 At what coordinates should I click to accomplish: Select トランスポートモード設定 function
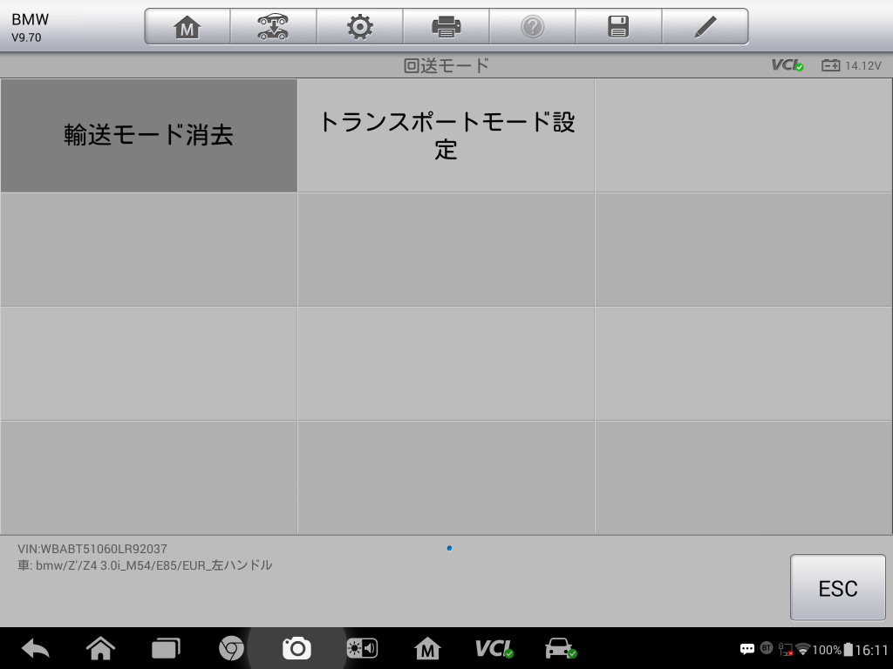(446, 135)
